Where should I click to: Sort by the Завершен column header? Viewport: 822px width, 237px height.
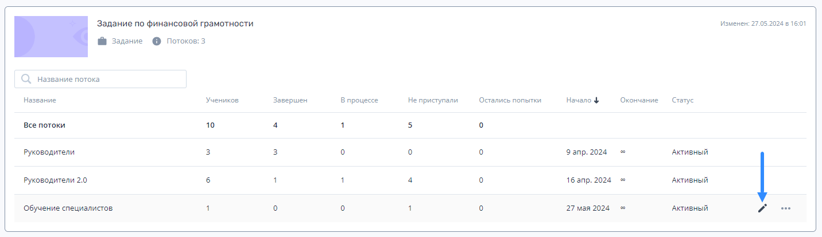point(290,100)
